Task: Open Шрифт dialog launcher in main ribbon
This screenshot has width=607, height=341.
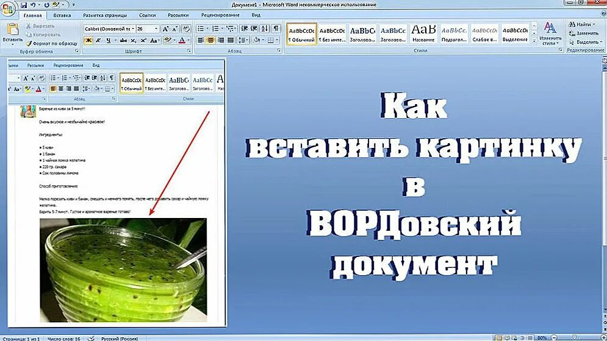Action: pos(189,51)
